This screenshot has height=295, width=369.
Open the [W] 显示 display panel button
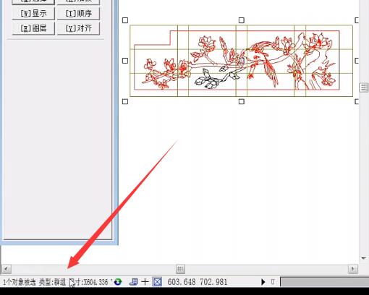33,13
